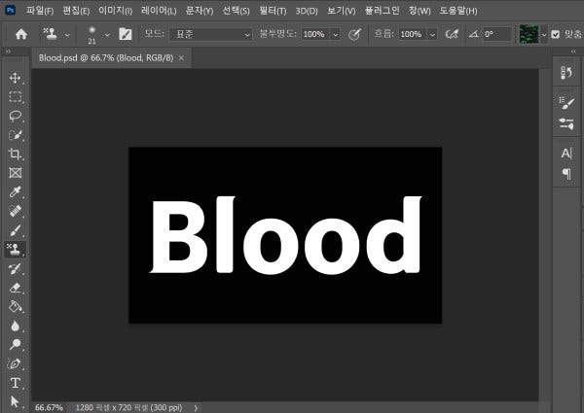Expand the right collapsed panels
The image size is (584, 413).
click(x=573, y=52)
